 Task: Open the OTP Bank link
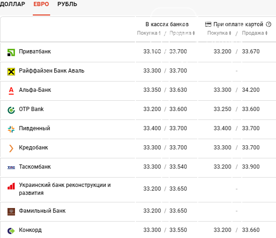click(31, 109)
